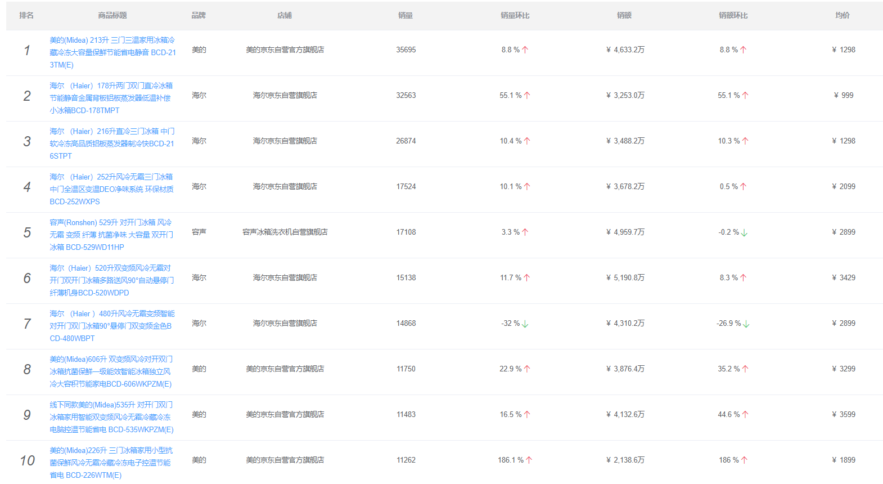883x484 pixels.
Task: Click the green down arrow beside -26.9 %
Action: click(746, 324)
